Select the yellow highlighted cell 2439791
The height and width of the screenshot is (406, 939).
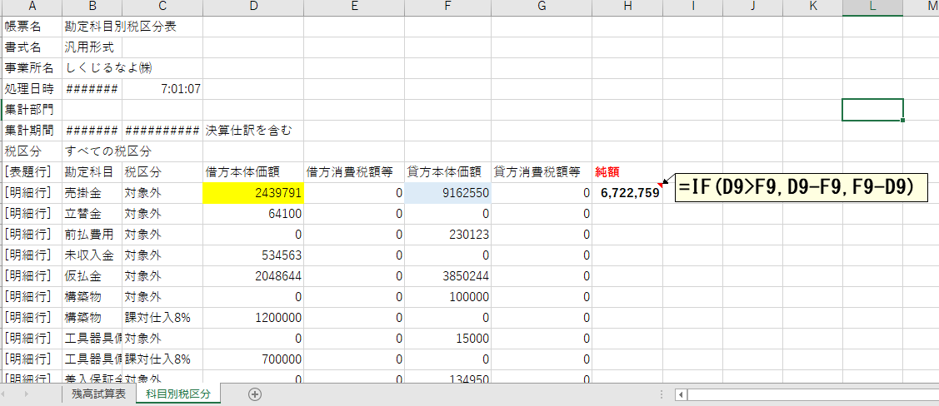252,193
